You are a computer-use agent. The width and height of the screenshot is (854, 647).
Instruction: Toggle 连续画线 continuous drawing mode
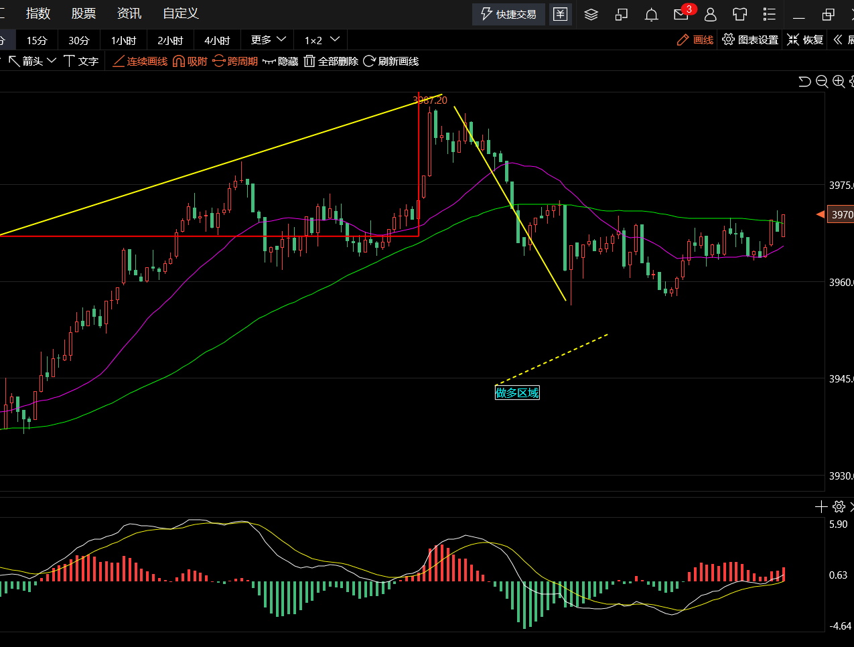click(x=140, y=62)
